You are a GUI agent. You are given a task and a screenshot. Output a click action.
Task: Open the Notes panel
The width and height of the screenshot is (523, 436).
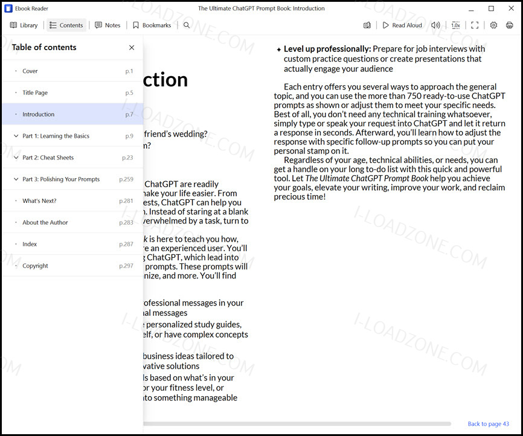tap(107, 25)
